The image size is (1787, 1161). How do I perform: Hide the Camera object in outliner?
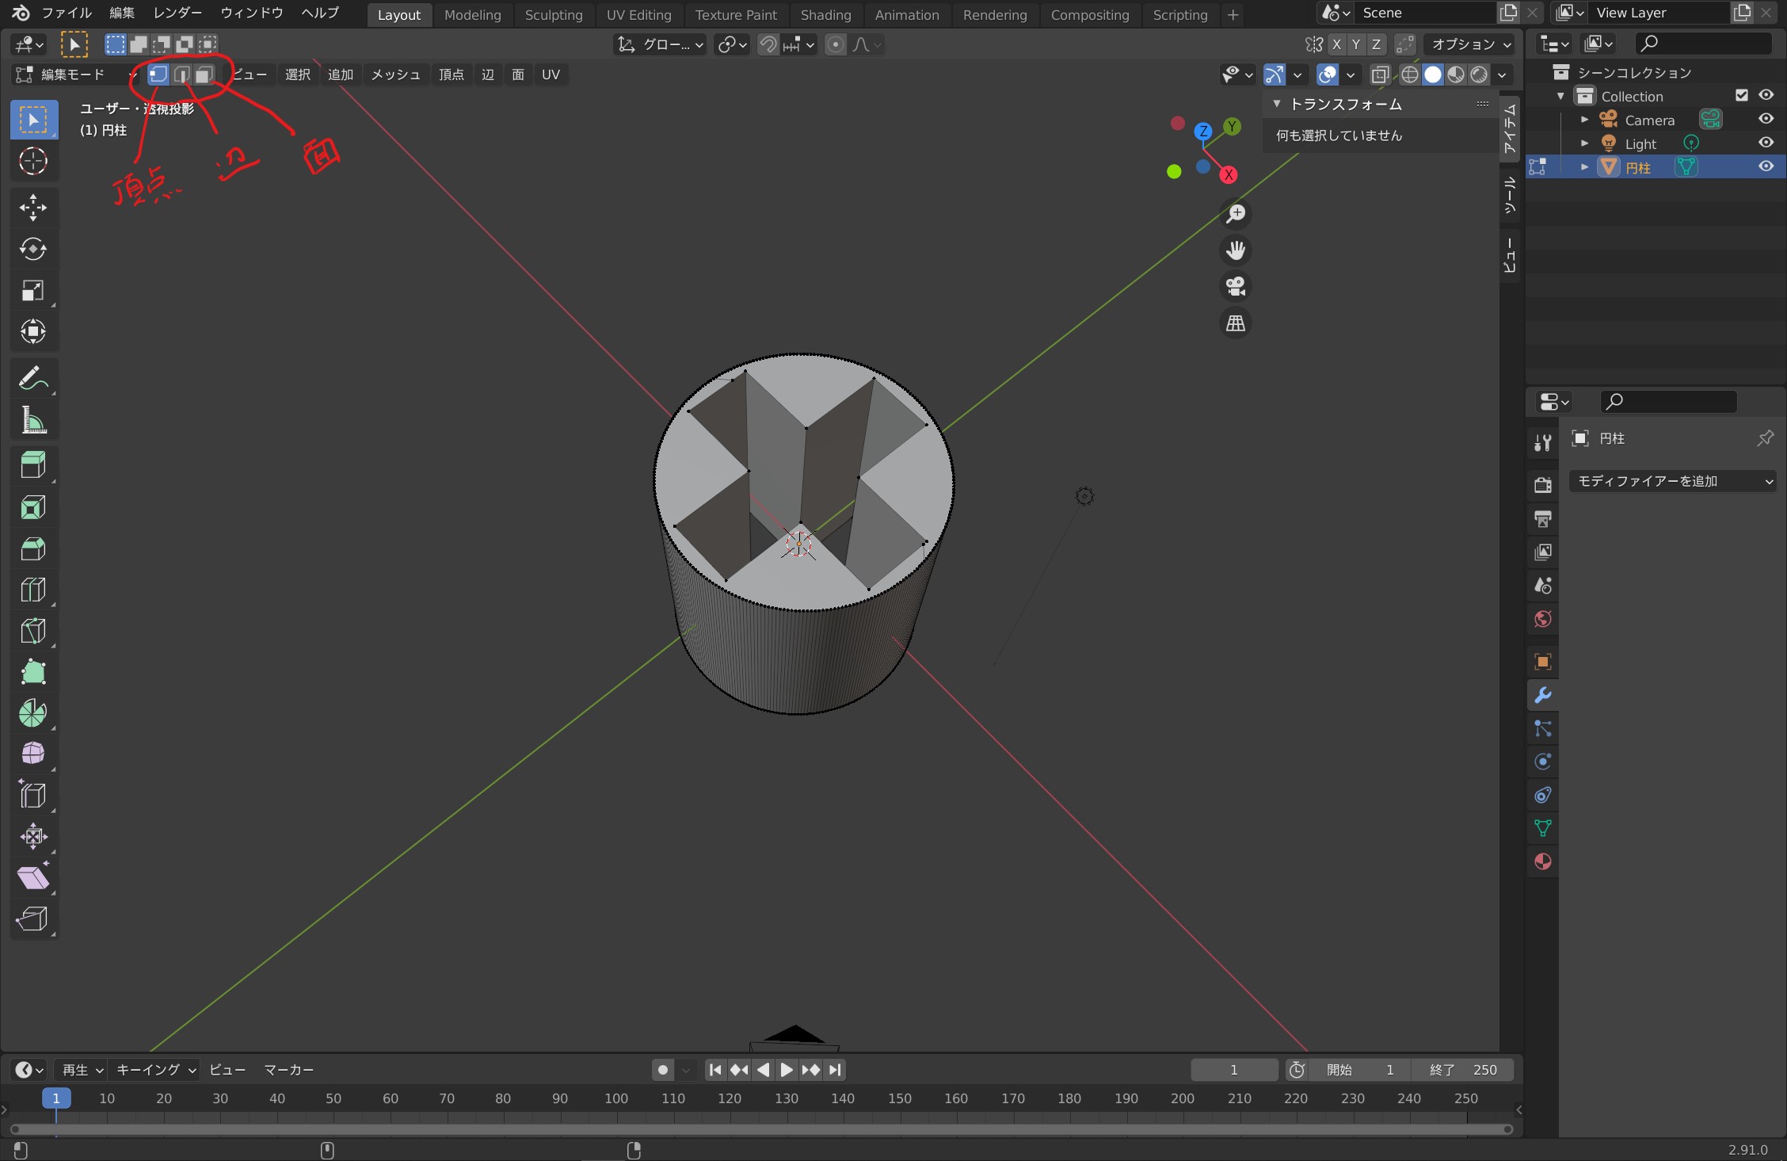pos(1766,119)
